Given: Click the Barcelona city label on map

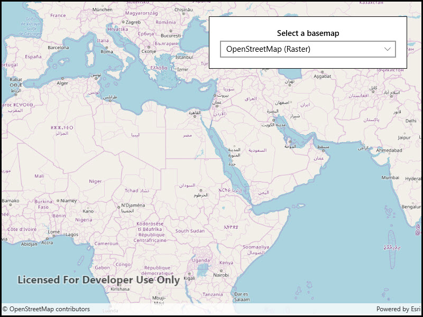Looking at the screenshot, I should click(58, 48).
